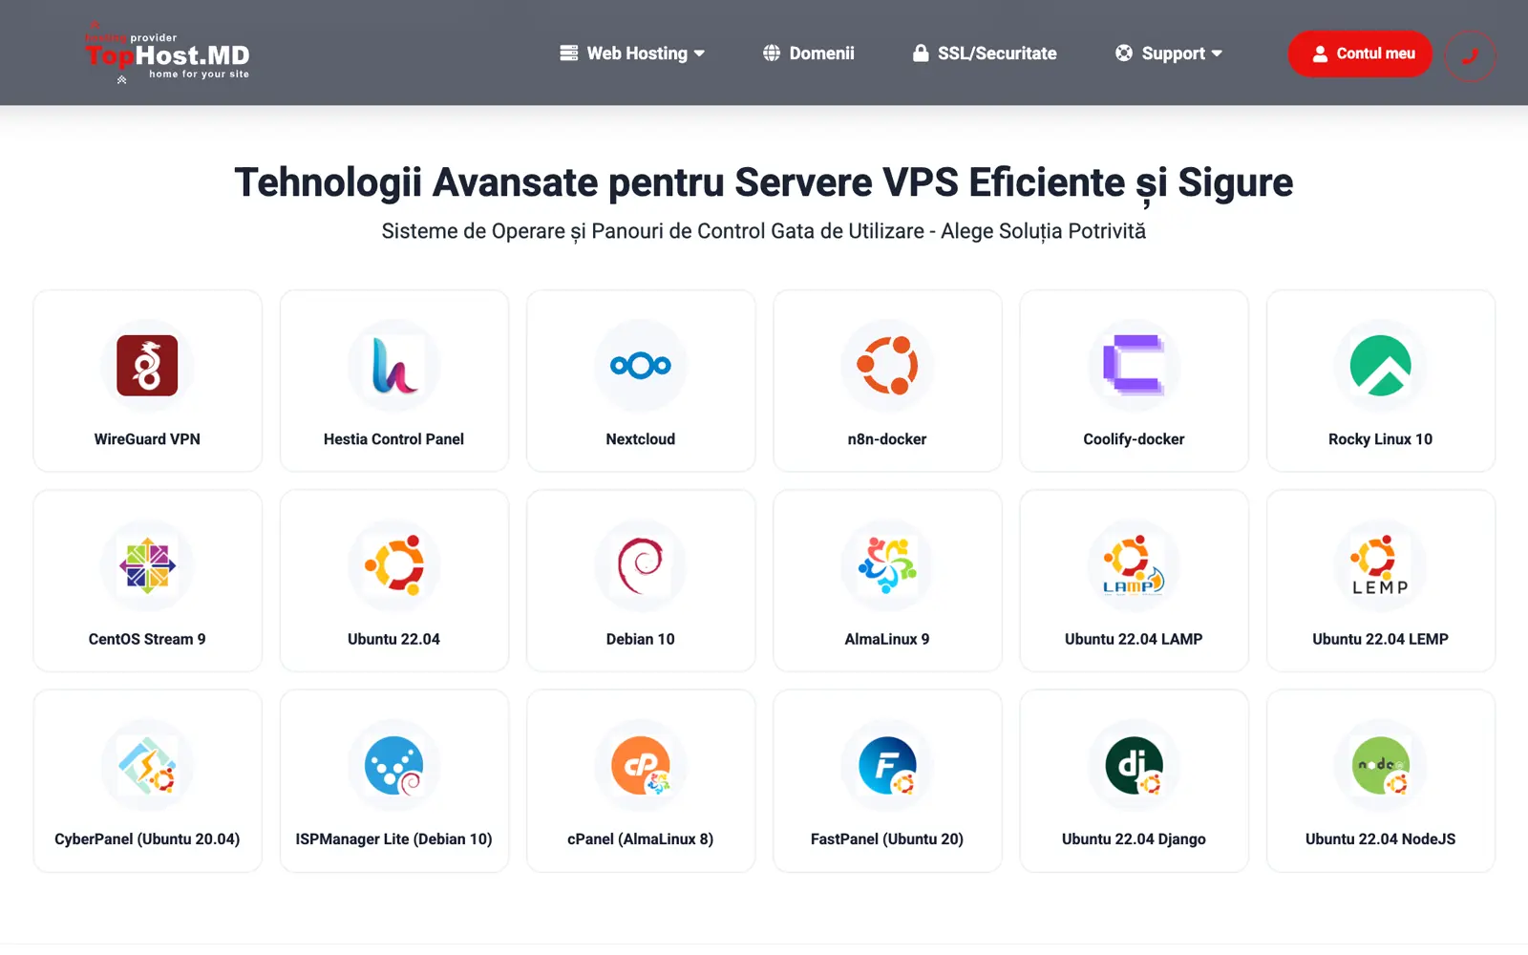Click the WireGuard VPN dragon icon
Image resolution: width=1528 pixels, height=955 pixels.
pyautogui.click(x=147, y=366)
